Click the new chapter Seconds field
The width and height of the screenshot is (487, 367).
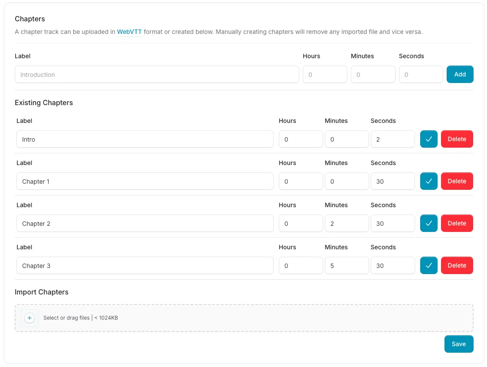point(421,74)
